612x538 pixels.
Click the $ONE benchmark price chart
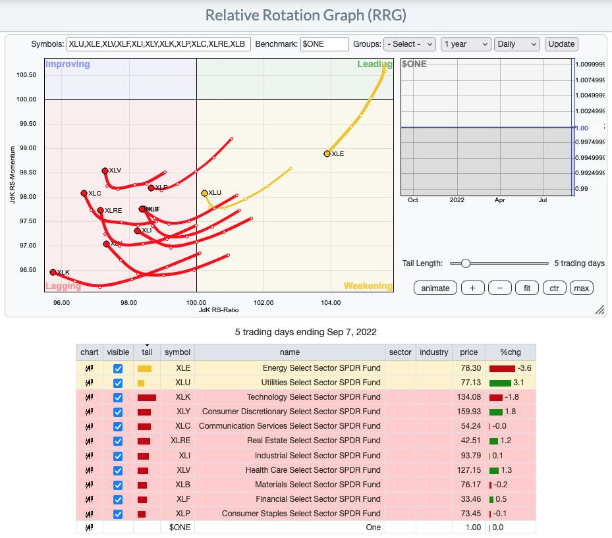[488, 128]
